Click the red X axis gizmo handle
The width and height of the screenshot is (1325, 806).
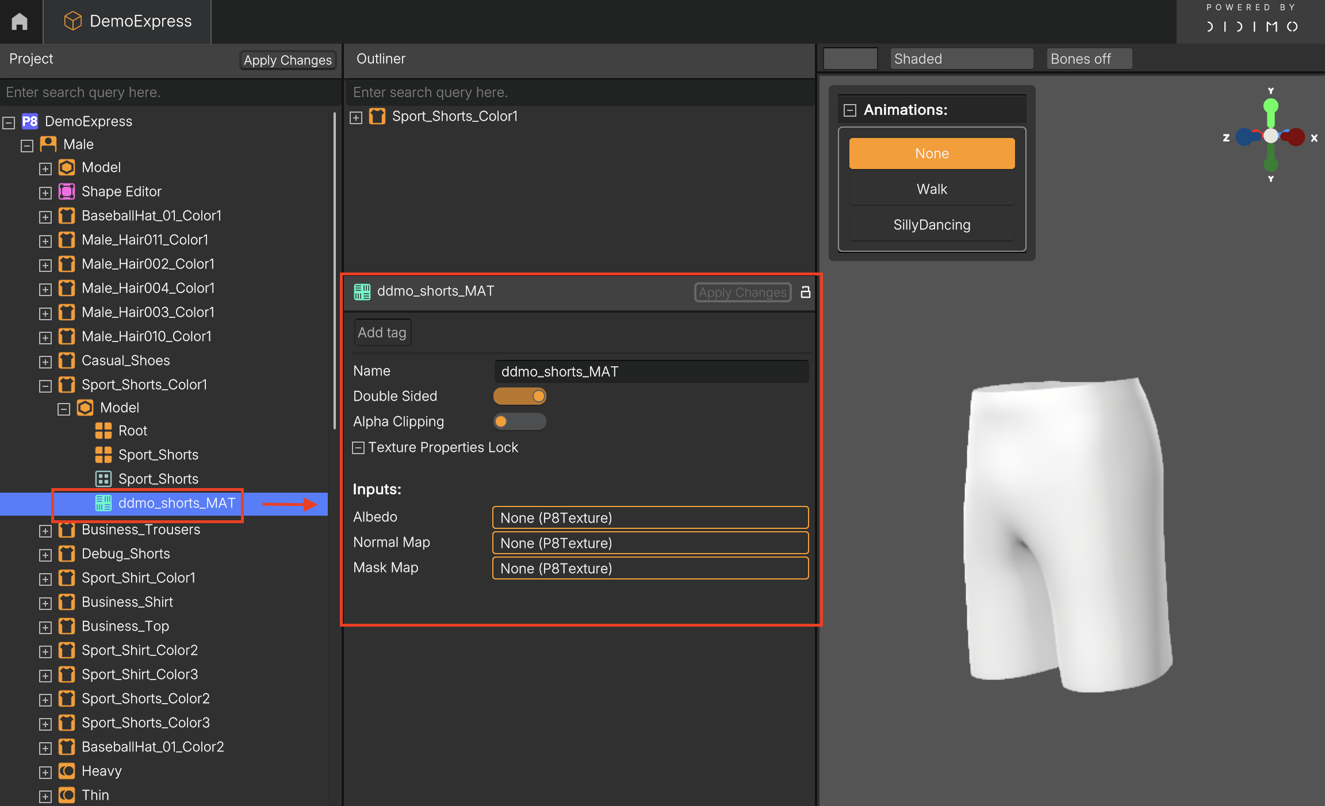(x=1296, y=137)
